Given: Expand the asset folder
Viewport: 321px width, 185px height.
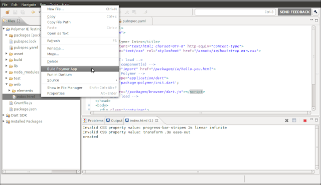Looking at the screenshot, I should [x=7, y=53].
